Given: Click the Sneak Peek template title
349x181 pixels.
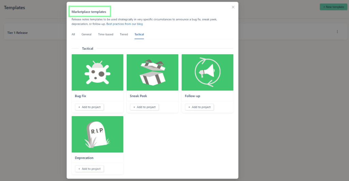Looking at the screenshot, I should coord(138,96).
